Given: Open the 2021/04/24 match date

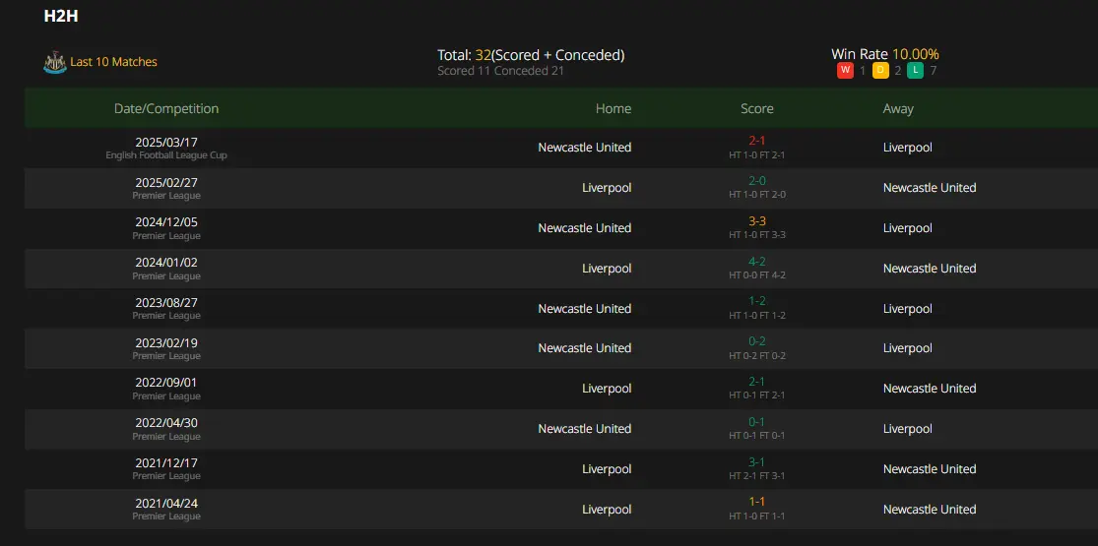Looking at the screenshot, I should pyautogui.click(x=166, y=504).
